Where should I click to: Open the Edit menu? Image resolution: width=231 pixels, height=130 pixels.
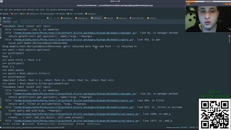pos(6,10)
